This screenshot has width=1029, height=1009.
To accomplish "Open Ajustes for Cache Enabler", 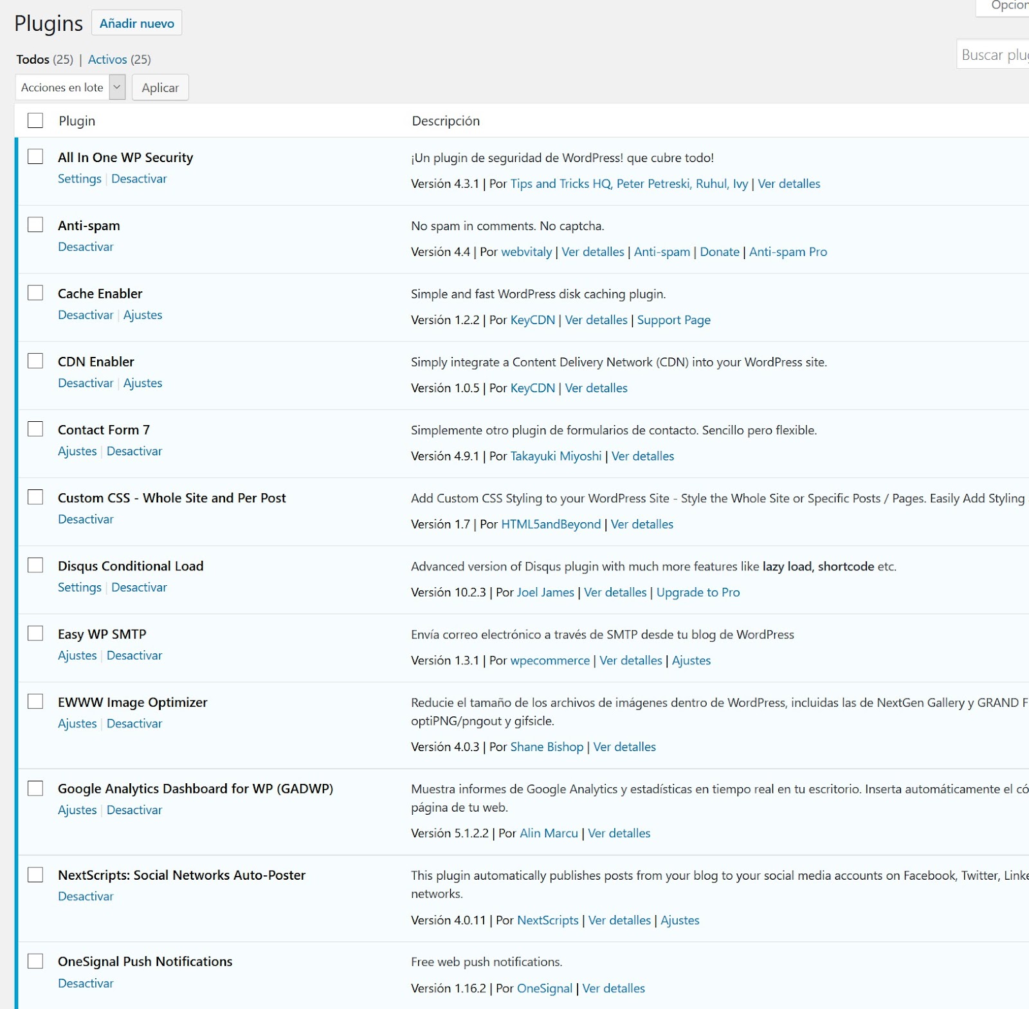I will pyautogui.click(x=143, y=315).
